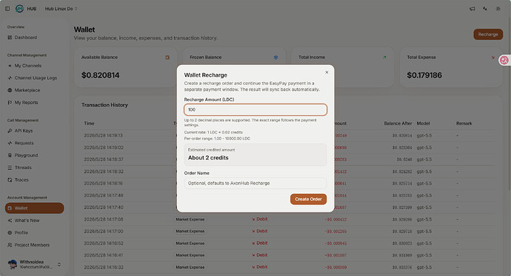Click the Total Income arrow icon
511x276 pixels.
coord(384,58)
